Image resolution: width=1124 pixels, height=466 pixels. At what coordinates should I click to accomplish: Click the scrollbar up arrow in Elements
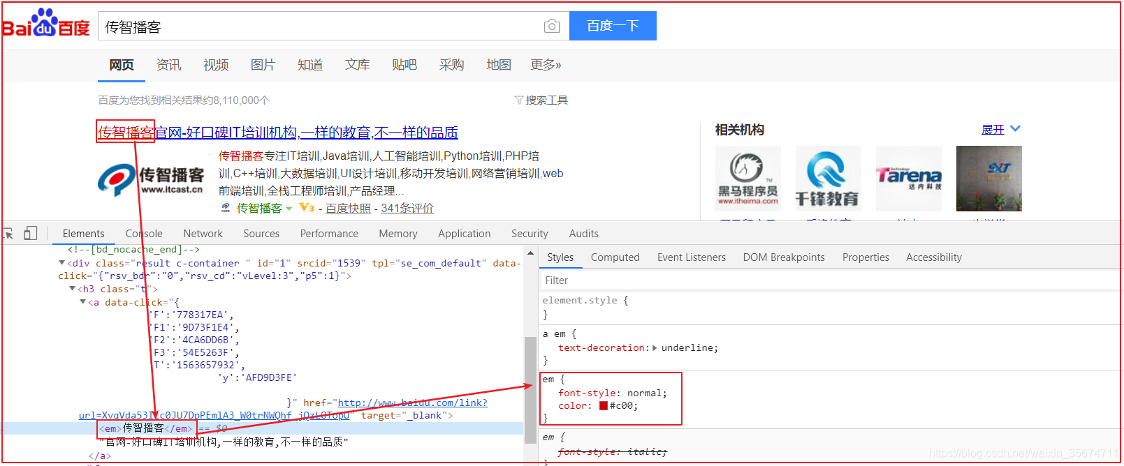531,253
